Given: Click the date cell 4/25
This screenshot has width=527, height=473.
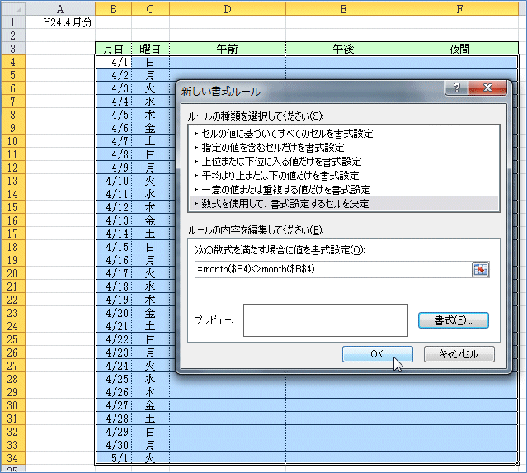Looking at the screenshot, I should 113,379.
